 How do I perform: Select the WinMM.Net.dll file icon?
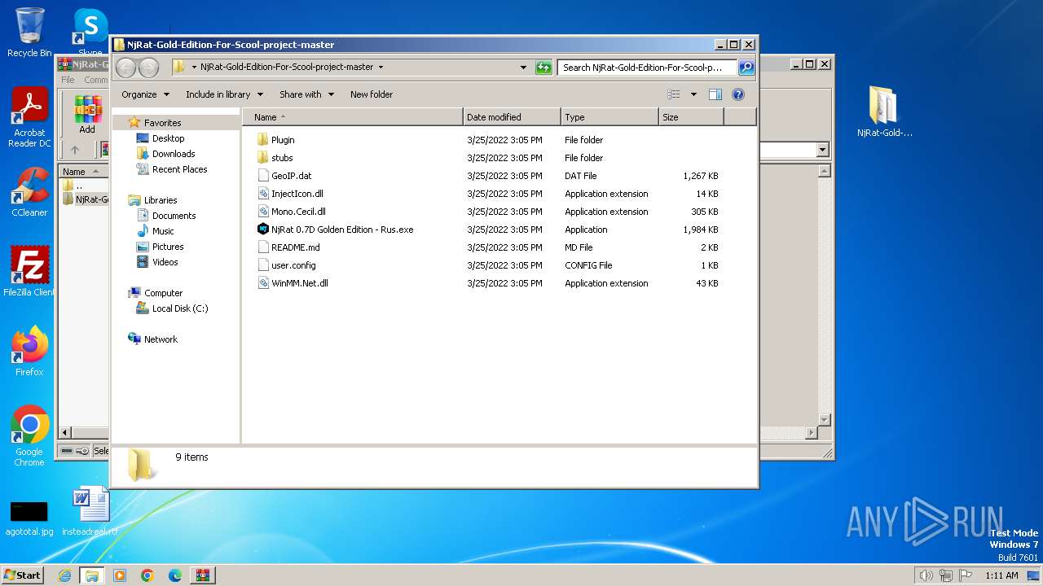[262, 283]
